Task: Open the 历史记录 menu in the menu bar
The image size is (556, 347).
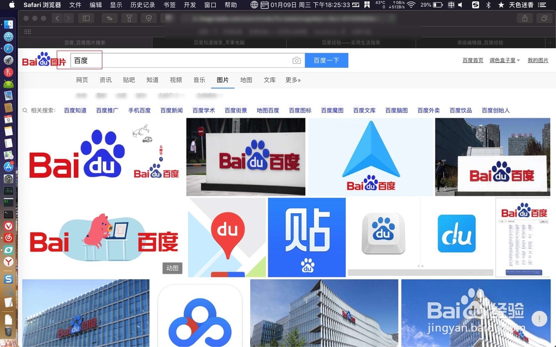Action: [142, 4]
